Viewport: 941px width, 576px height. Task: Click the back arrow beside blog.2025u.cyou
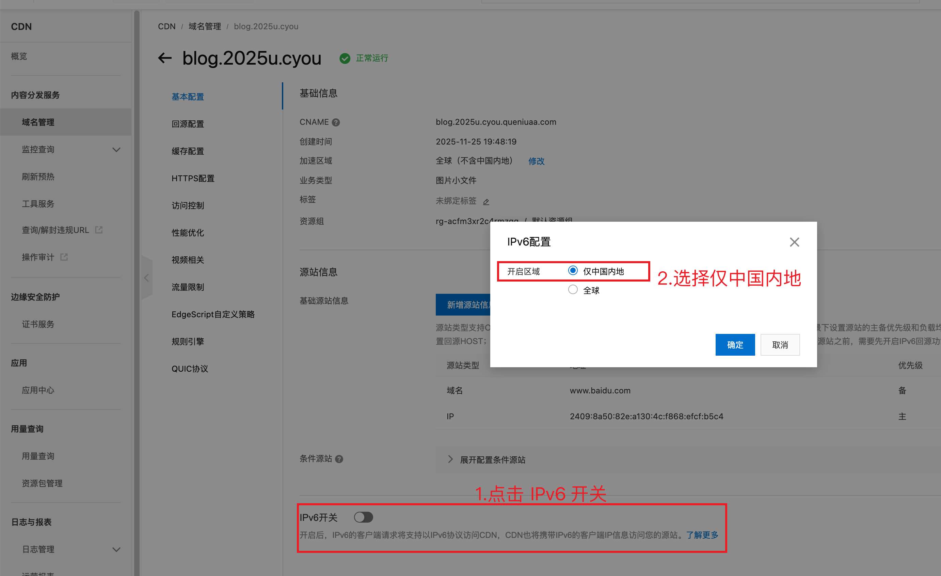164,58
